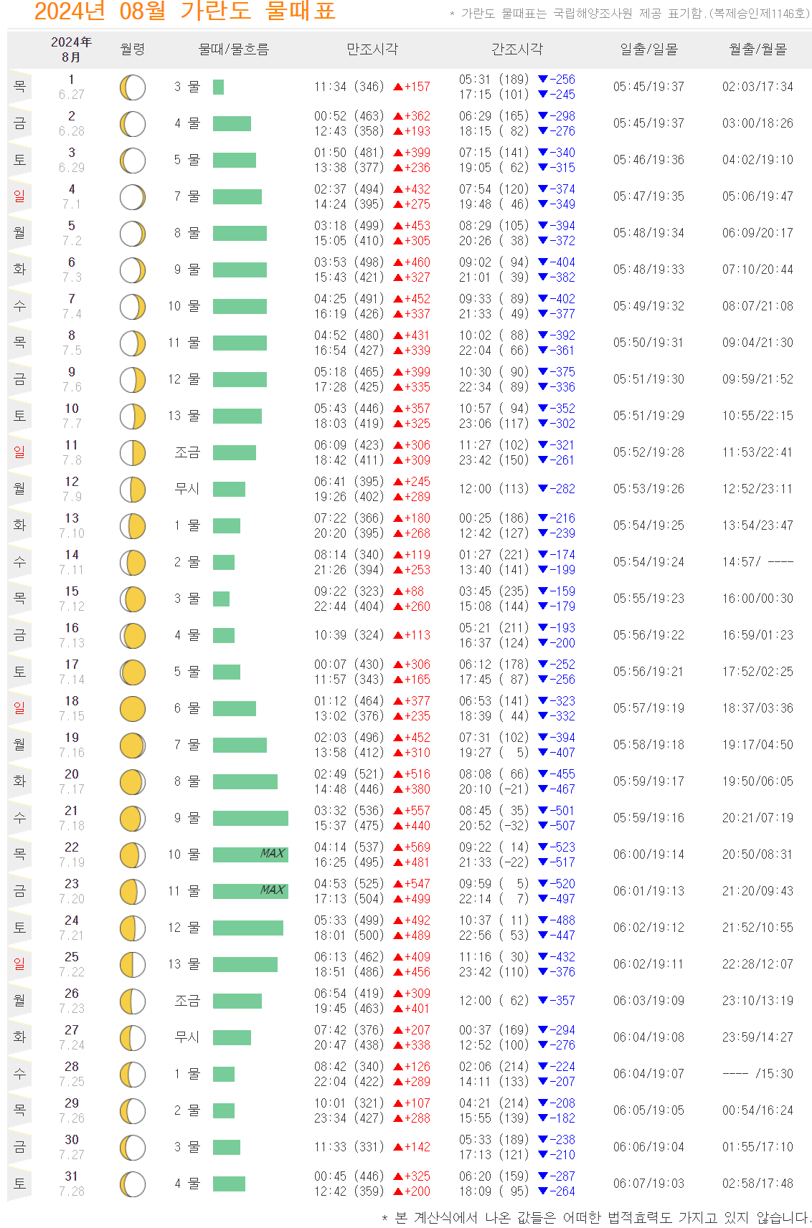Click the high tide time '11:34 (346)'

[349, 87]
